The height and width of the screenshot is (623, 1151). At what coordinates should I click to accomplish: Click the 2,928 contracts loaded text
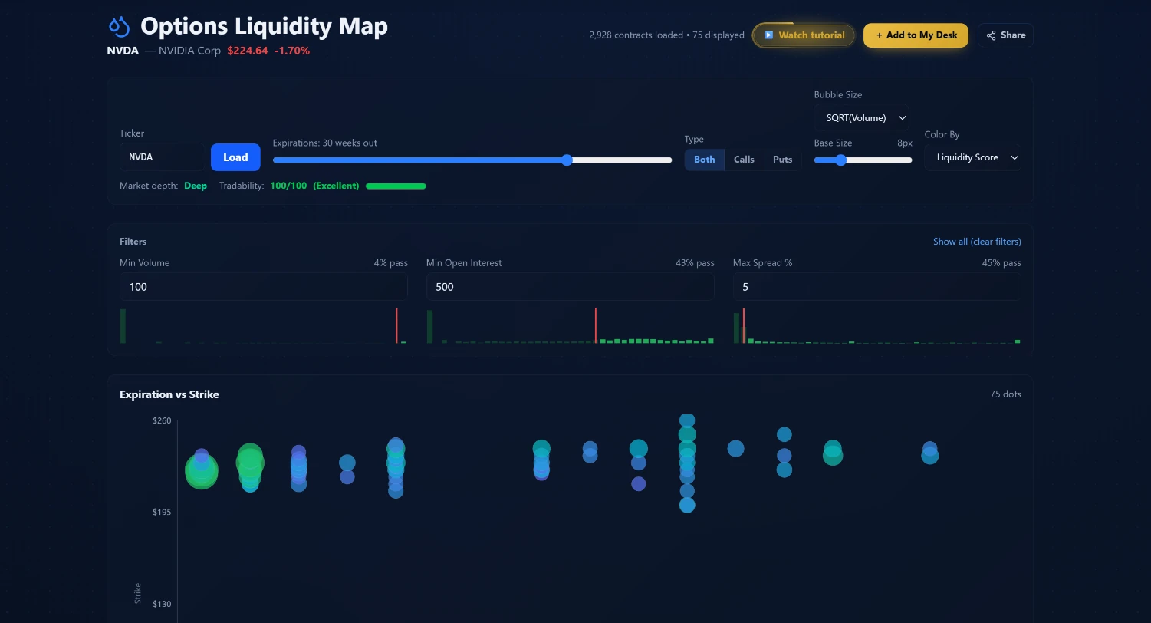636,35
